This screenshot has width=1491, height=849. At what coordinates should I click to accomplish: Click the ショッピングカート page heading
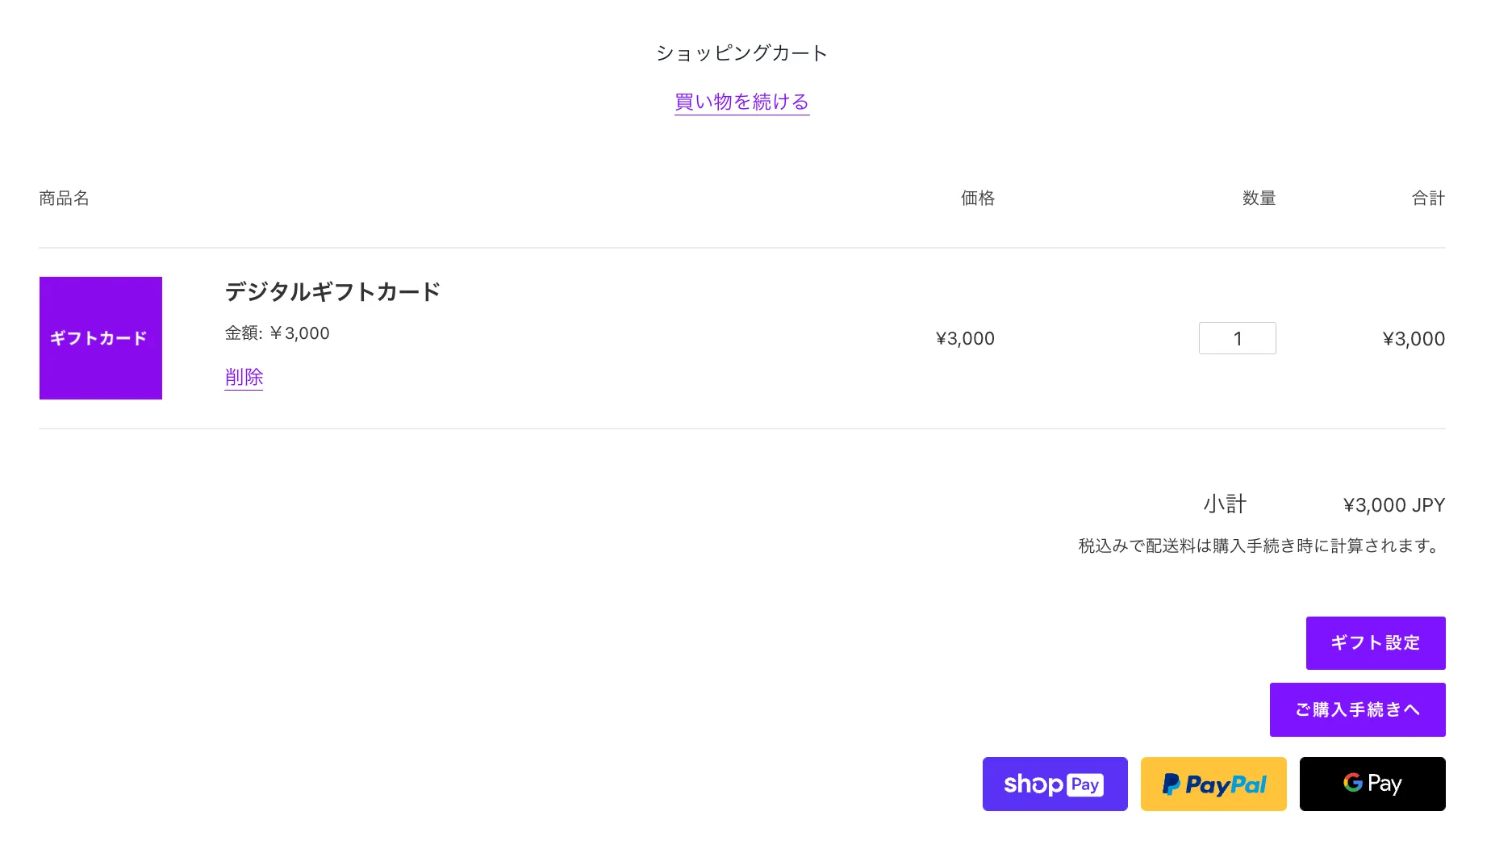741,53
